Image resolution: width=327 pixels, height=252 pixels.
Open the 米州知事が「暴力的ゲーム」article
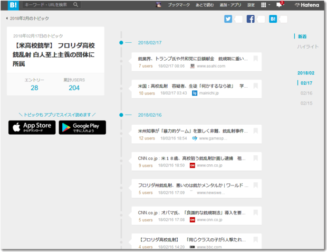[x=193, y=131]
